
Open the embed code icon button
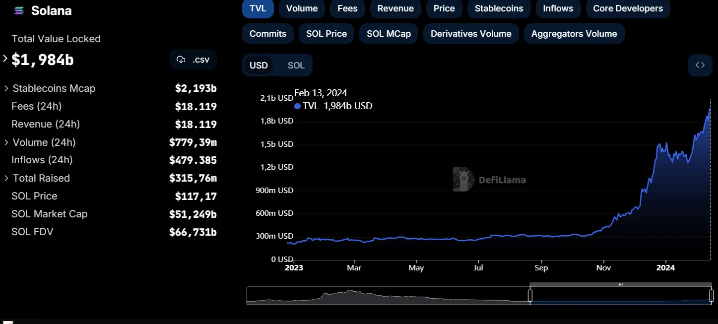pos(700,65)
